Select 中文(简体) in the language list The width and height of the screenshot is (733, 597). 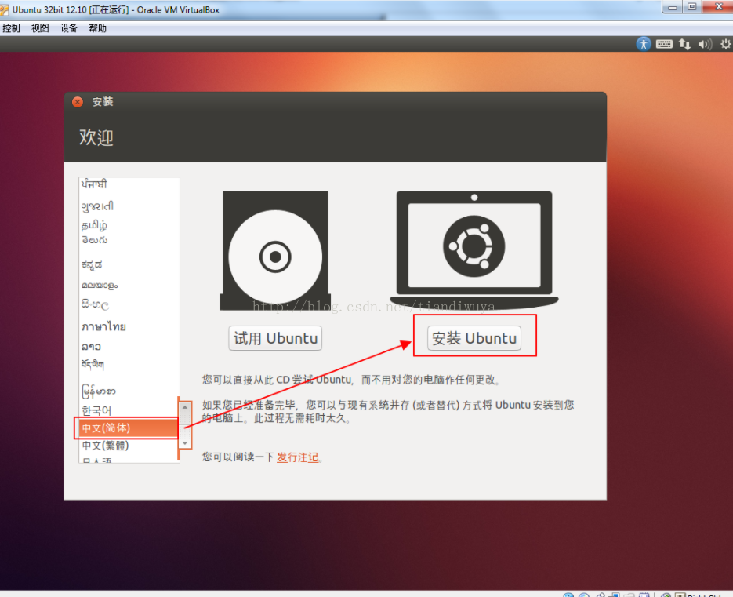tap(127, 428)
